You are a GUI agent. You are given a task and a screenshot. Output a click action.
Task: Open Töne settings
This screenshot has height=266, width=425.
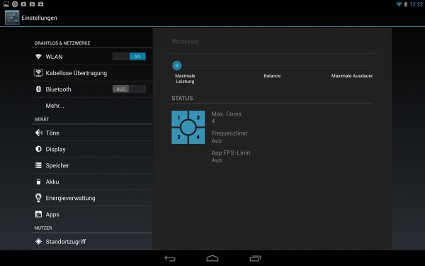point(92,133)
